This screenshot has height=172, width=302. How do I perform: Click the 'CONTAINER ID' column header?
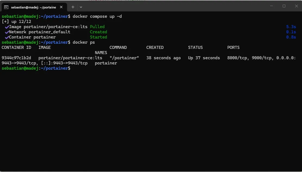[x=16, y=48]
